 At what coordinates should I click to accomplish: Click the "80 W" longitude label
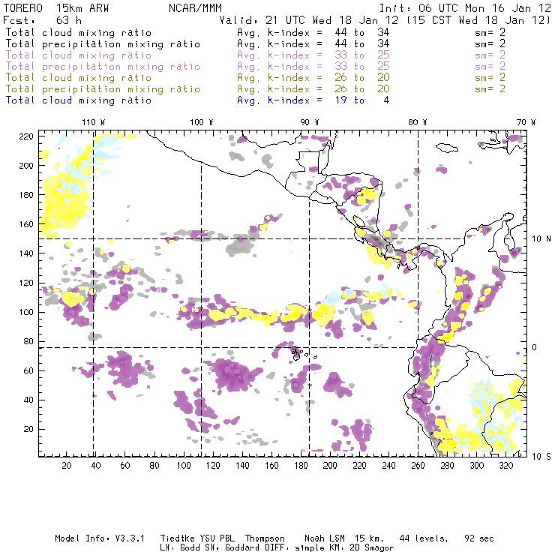(418, 122)
